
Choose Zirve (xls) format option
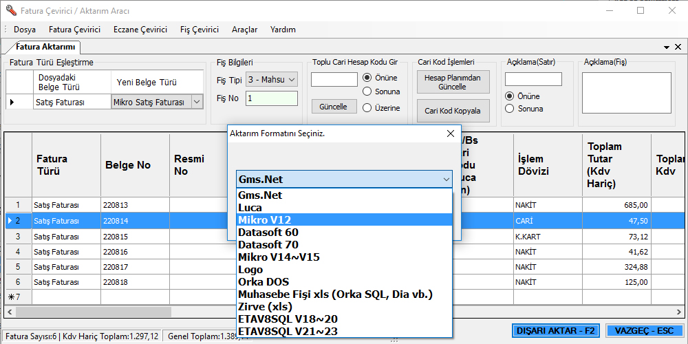tap(344, 307)
